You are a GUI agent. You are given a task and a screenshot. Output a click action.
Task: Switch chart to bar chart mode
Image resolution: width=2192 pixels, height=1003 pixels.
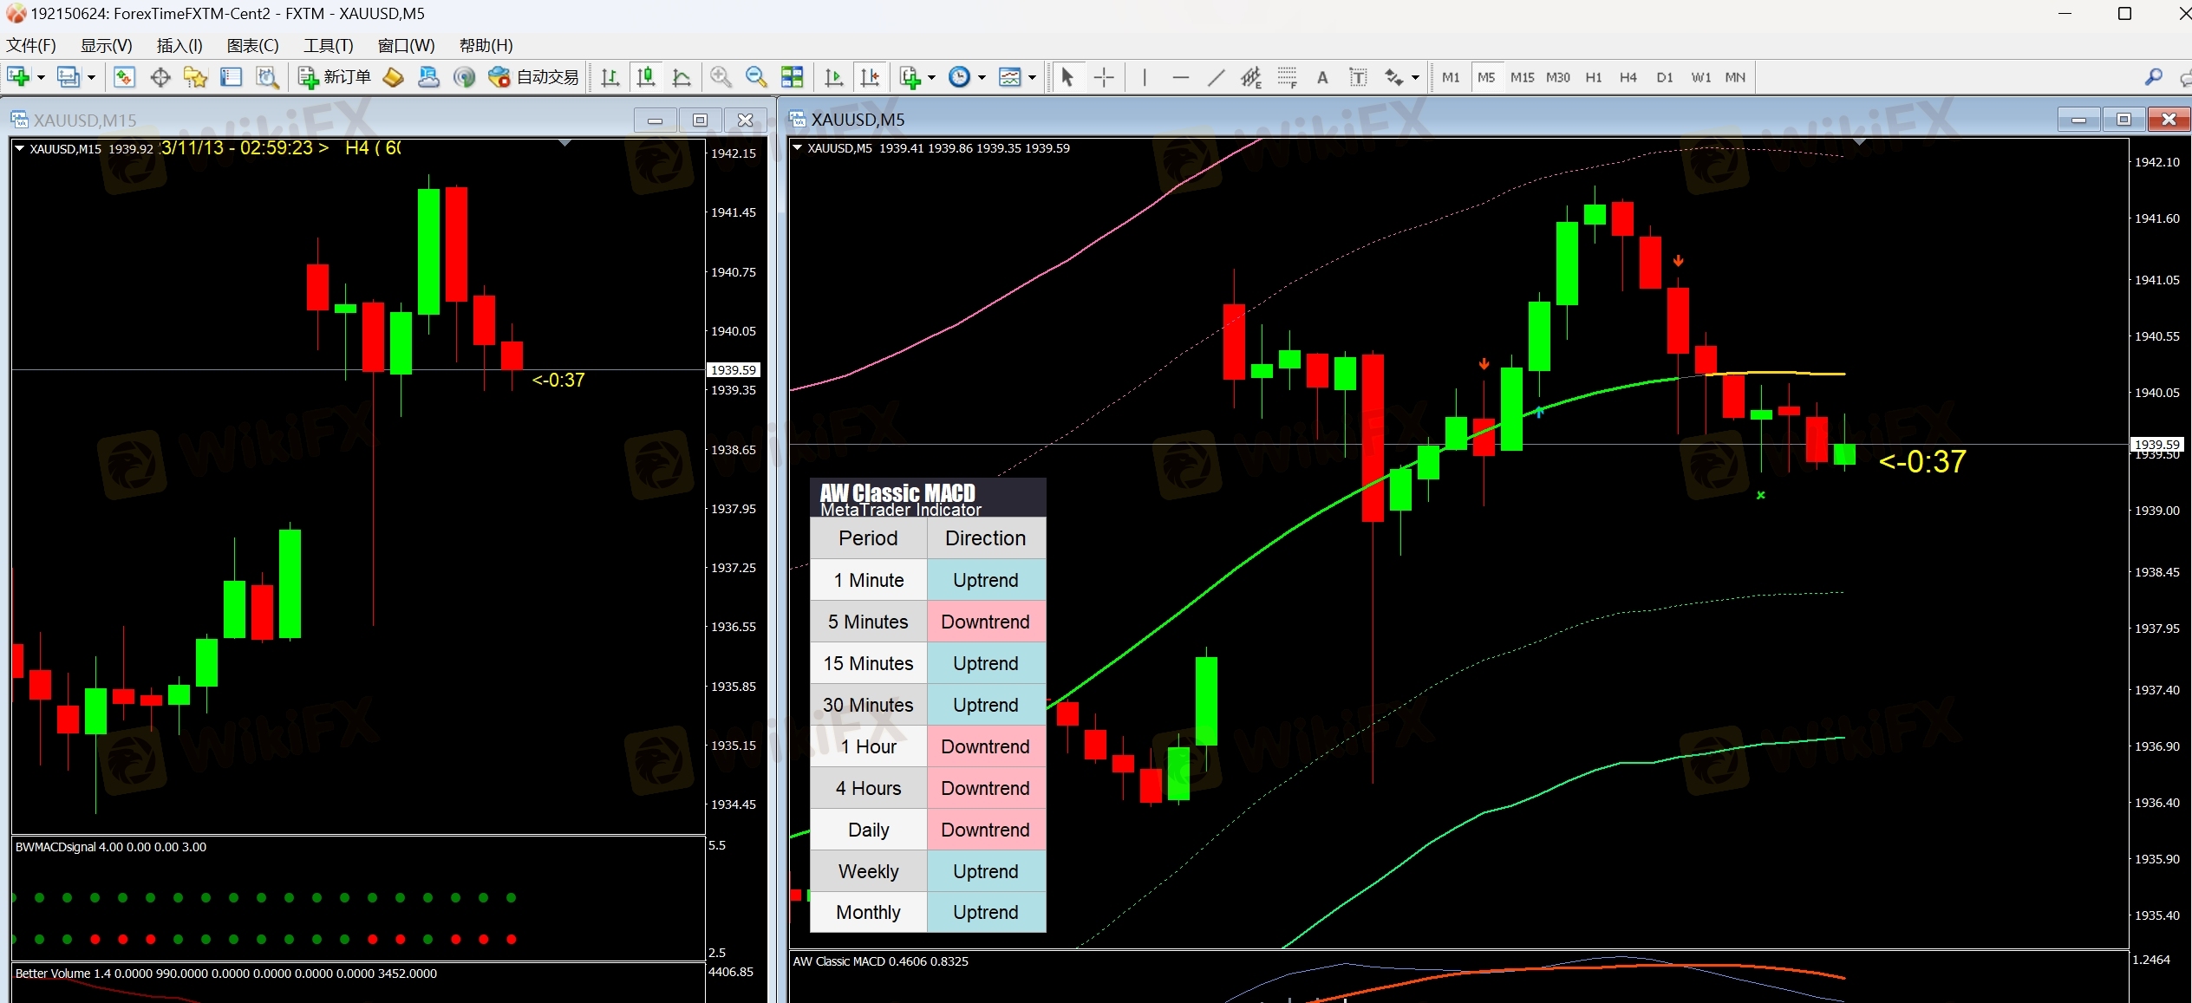pyautogui.click(x=610, y=77)
